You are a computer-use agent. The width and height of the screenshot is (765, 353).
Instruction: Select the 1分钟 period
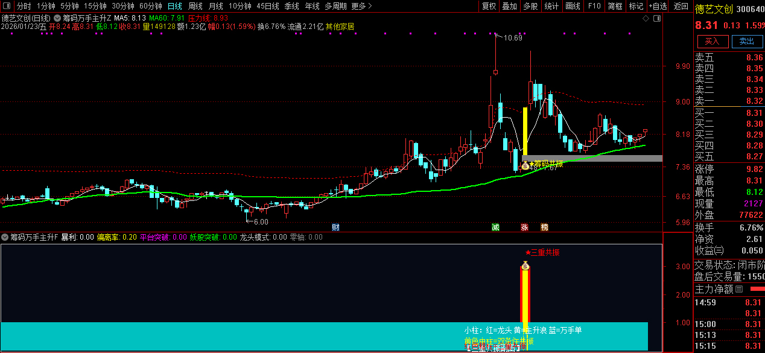coord(46,6)
